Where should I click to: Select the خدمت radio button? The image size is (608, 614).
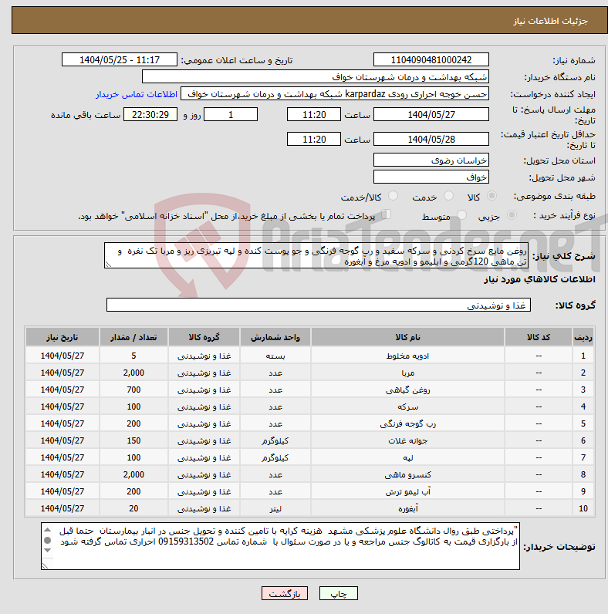[448, 196]
